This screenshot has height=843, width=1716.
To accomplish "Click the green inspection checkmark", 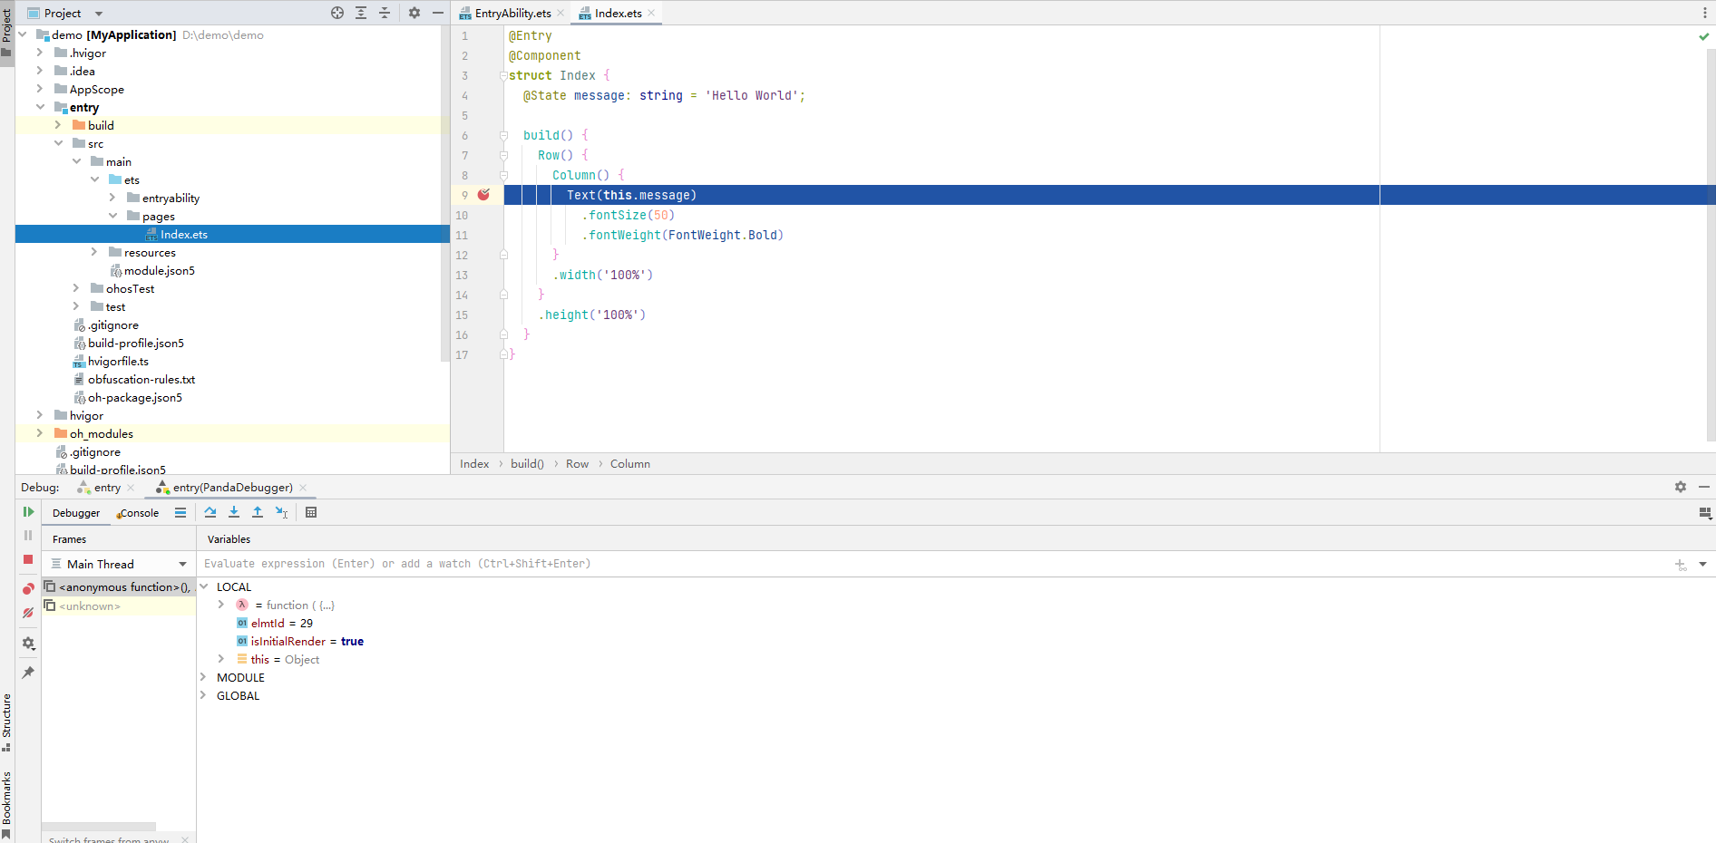I will coord(1704,36).
